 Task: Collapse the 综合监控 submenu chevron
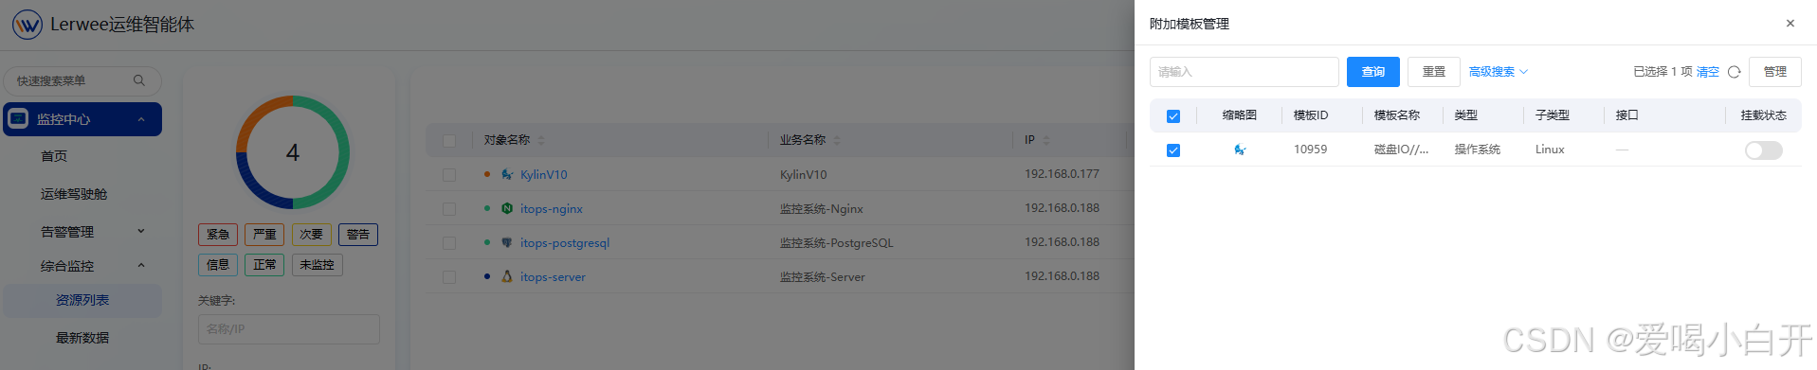coord(141,266)
